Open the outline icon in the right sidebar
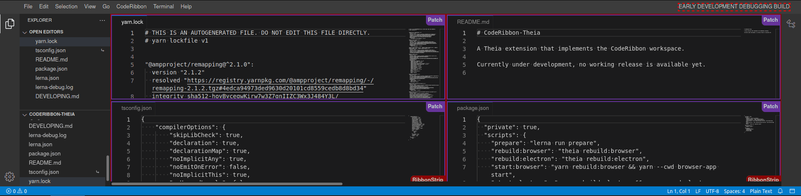The height and width of the screenshot is (196, 801). (x=791, y=24)
